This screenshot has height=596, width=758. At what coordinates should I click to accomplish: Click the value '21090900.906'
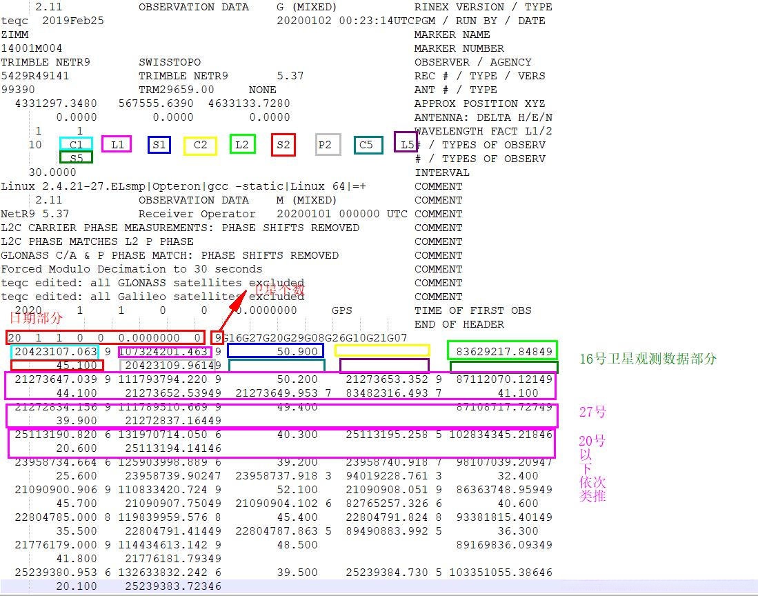pos(56,489)
